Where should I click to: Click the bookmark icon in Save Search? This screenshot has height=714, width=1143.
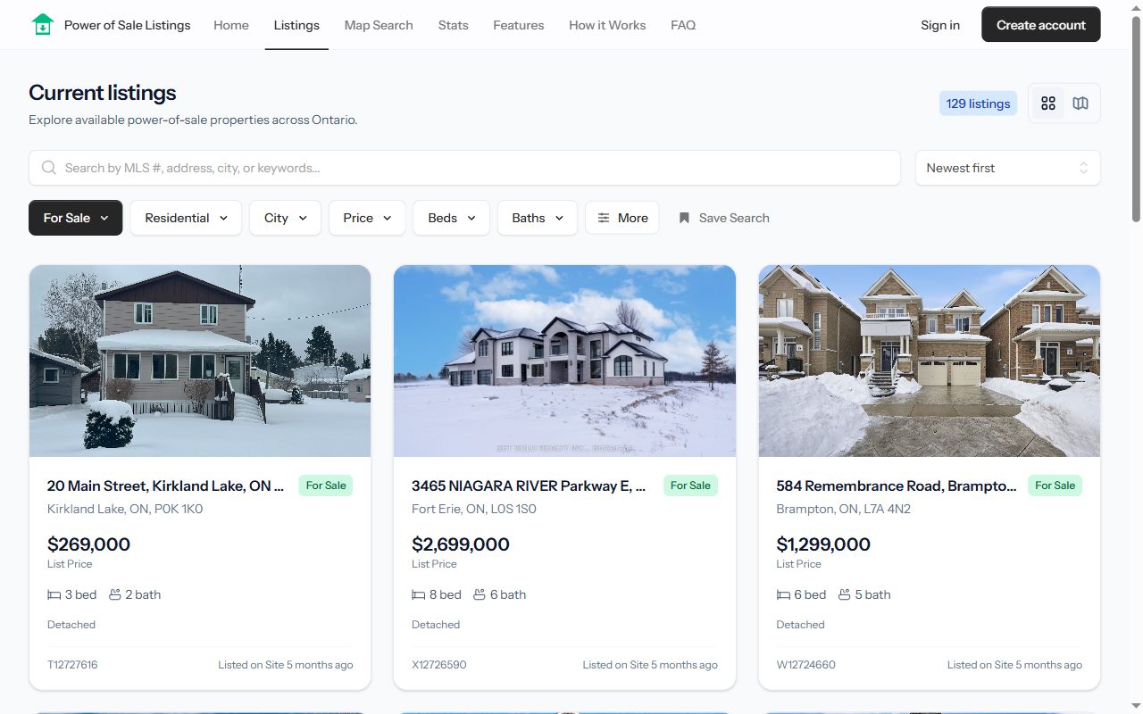pyautogui.click(x=684, y=218)
